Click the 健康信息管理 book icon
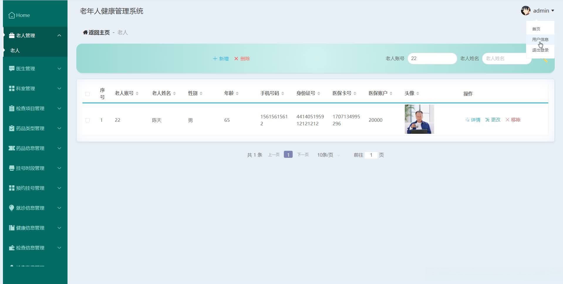Screen dimensions: 563x284 (x=12, y=228)
